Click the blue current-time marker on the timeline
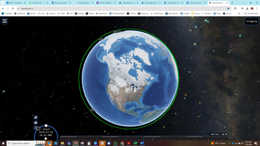The width and height of the screenshot is (260, 146). 144,138
